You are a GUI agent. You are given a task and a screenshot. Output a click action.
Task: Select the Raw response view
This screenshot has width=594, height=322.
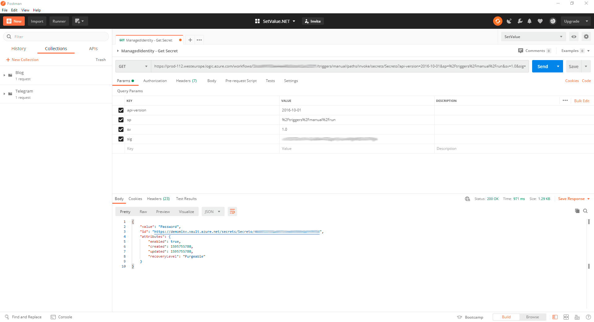[x=143, y=211]
